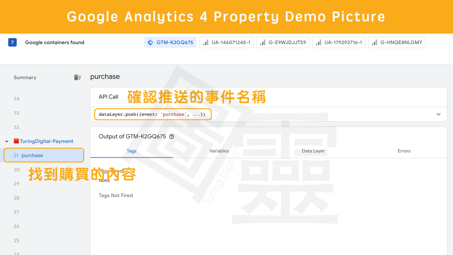Image resolution: width=453 pixels, height=255 pixels.
Task: Select the G-E9WJDJJTS9 container chip
Action: coord(283,43)
